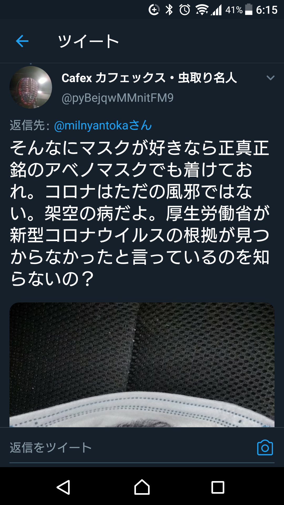Image resolution: width=284 pixels, height=505 pixels.
Task: Tap the camera icon in reply bar
Action: click(265, 447)
